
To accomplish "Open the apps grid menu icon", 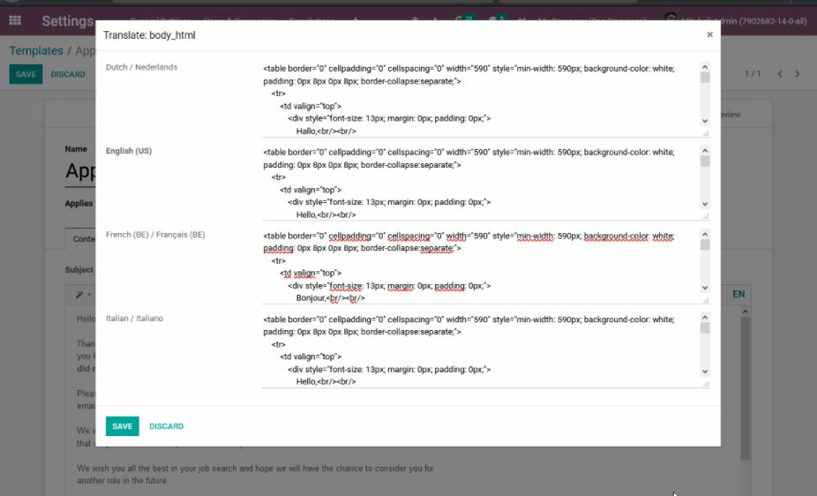I will point(15,20).
